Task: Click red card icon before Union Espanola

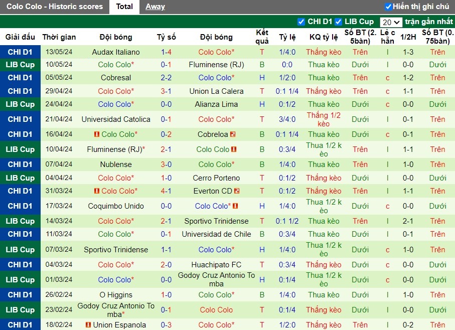Action: click(x=88, y=325)
